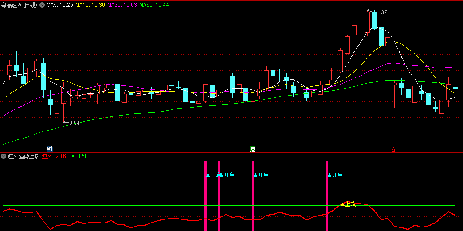Open the dropdown arrow beside 粤高速A (日线)
Image resolution: width=463 pixels, height=231 pixels.
click(42, 5)
